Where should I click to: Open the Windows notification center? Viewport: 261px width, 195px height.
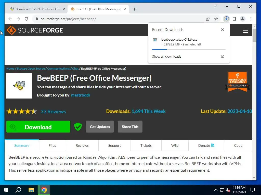[253, 190]
